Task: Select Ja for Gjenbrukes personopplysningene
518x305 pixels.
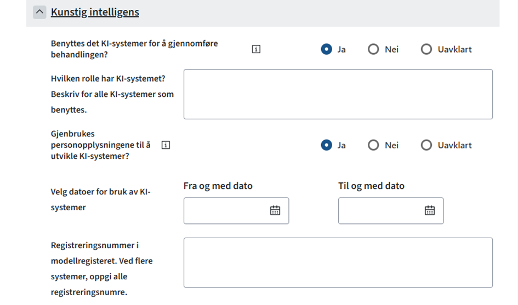Action: 327,145
